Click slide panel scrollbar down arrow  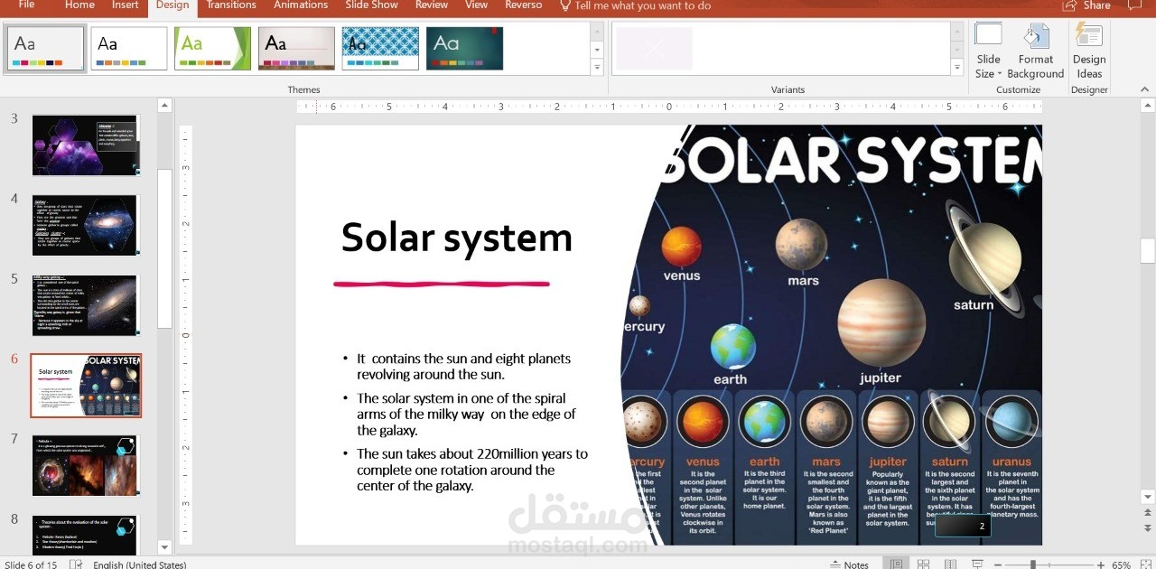[x=164, y=546]
